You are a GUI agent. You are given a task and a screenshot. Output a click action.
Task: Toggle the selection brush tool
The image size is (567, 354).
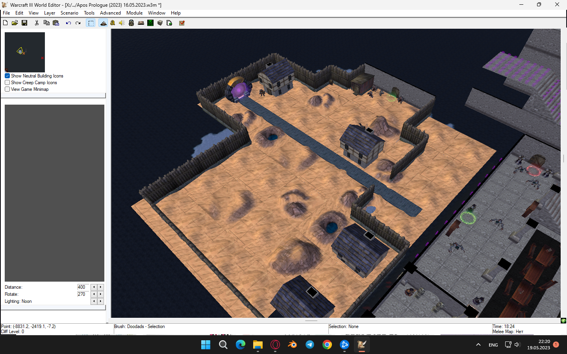[x=91, y=23]
